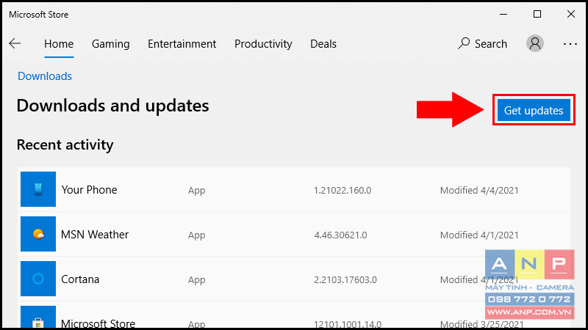Viewport: 588px width, 330px height.
Task: Close the Microsoft Store window
Action: (571, 14)
